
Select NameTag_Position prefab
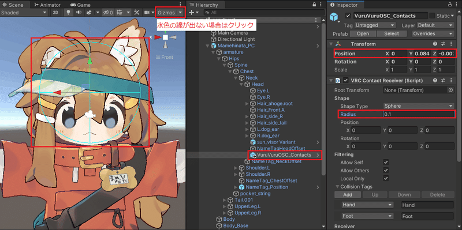pos(267,187)
